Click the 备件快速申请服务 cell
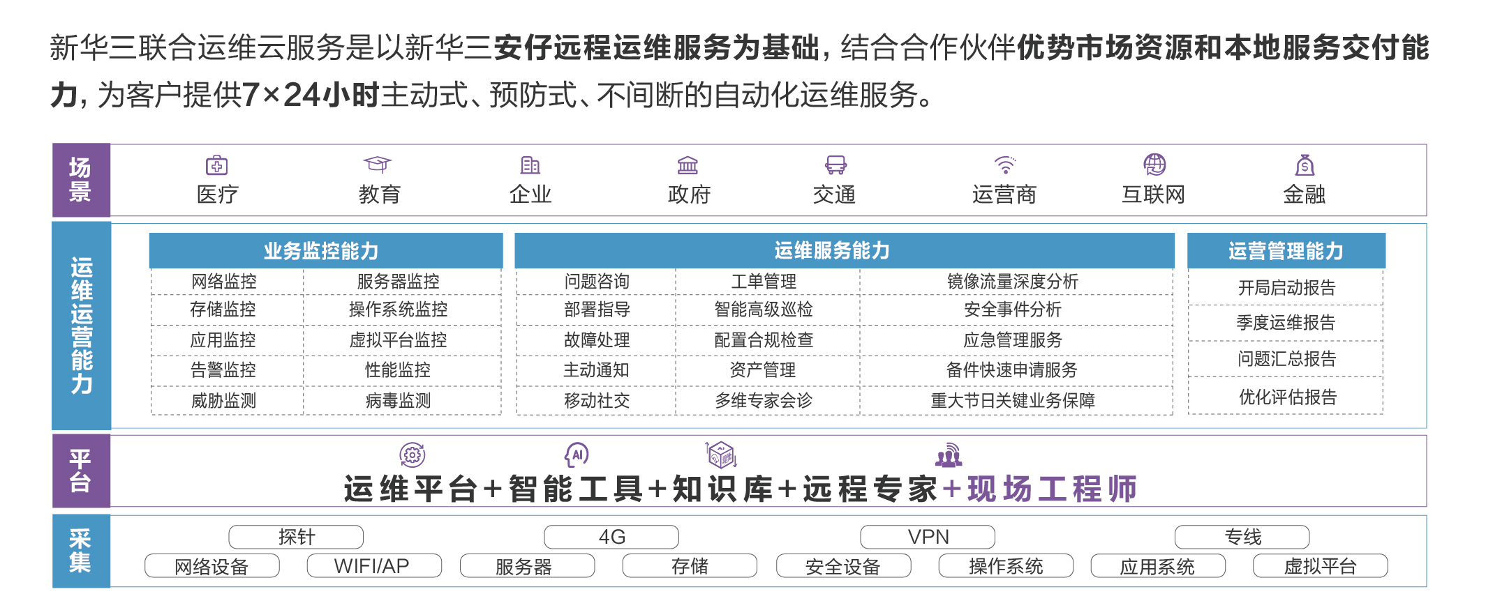 (x=1016, y=370)
